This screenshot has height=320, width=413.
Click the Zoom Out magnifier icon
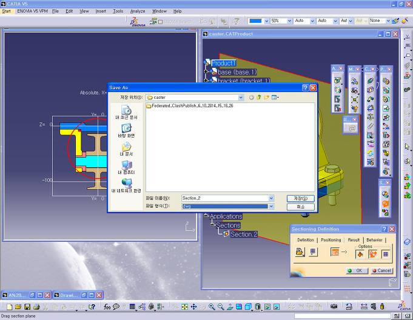click(221, 307)
